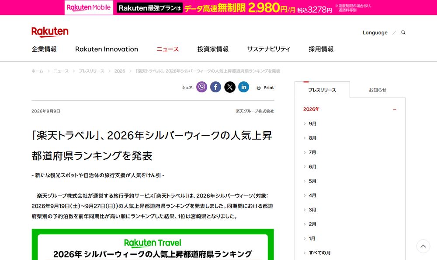Share the article on Facebook
This screenshot has height=260, width=437.
click(216, 87)
